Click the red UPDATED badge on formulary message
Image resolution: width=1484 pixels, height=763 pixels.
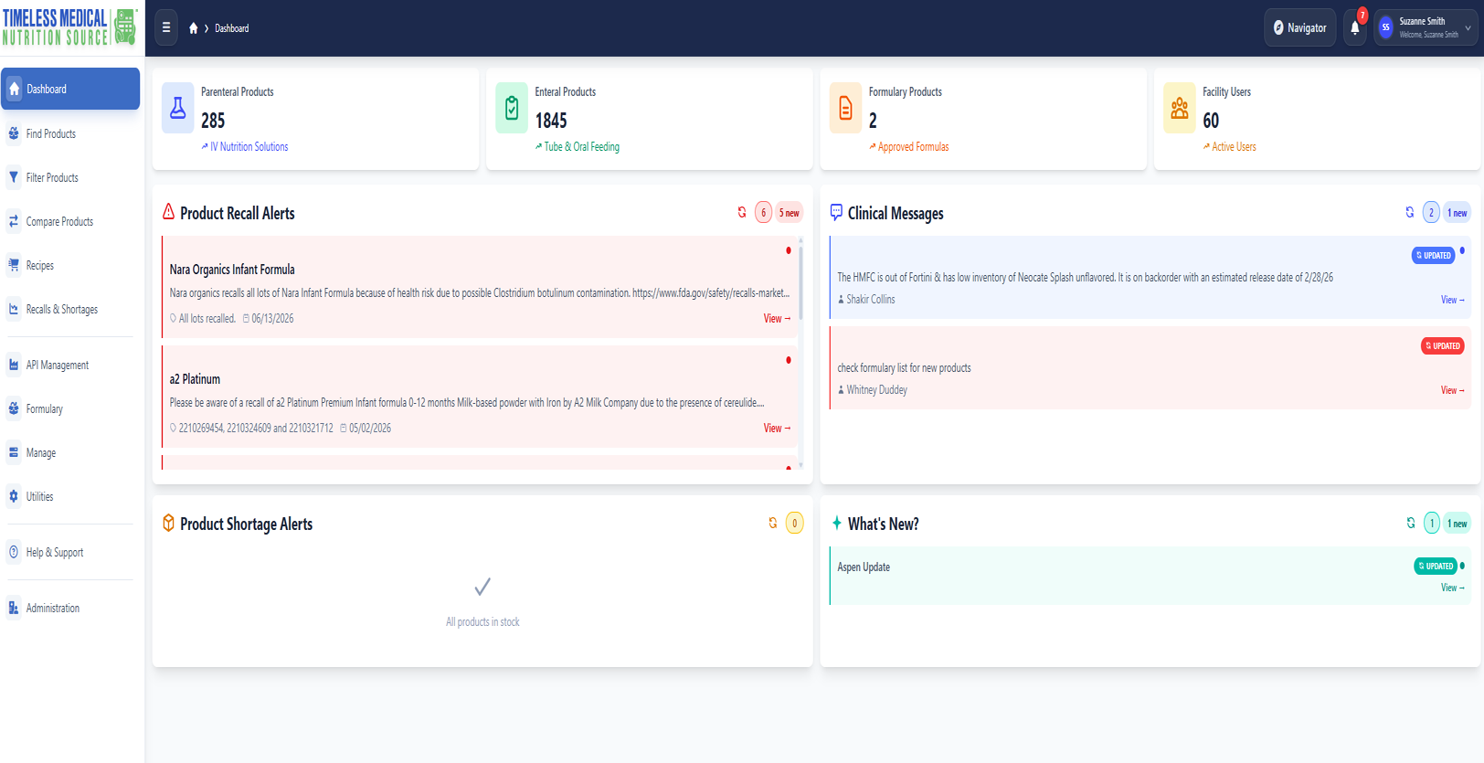(x=1443, y=345)
